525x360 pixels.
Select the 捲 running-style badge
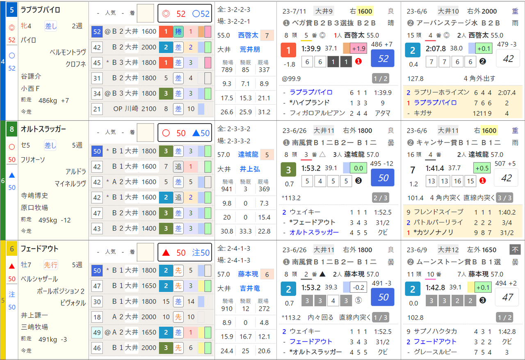coord(178,32)
